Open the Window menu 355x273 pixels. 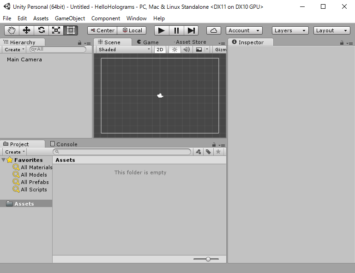tap(137, 18)
